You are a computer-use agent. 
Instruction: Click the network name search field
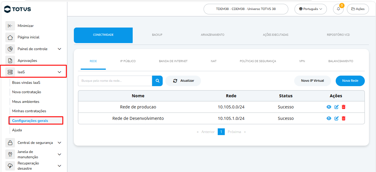(115, 81)
